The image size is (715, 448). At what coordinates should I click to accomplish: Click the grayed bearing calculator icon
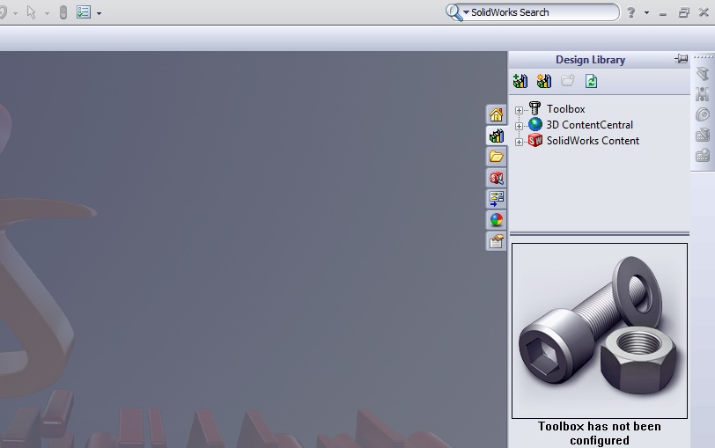pos(703,155)
